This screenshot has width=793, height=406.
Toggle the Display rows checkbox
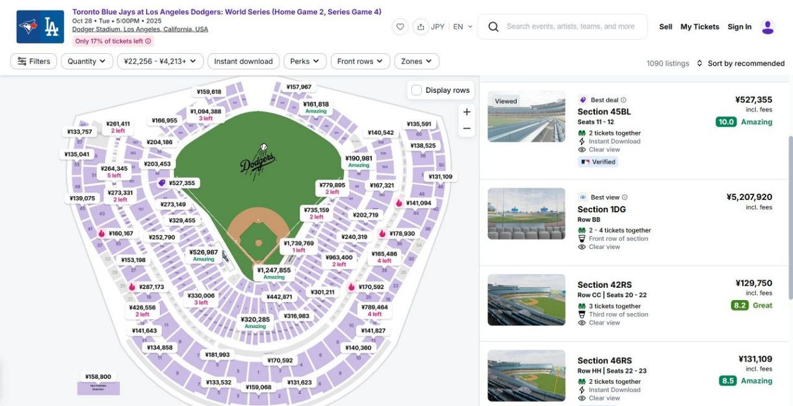coord(417,90)
